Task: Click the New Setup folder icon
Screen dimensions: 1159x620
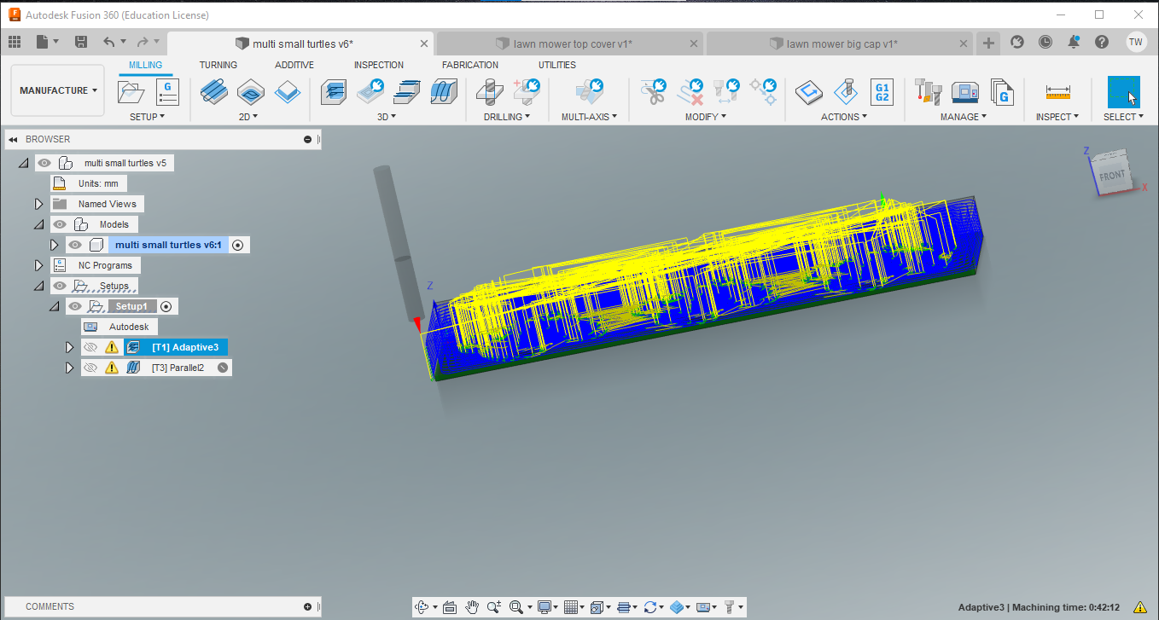Action: (131, 91)
